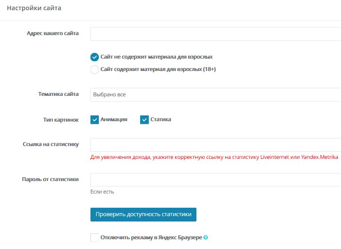
Task: Click the 'Тип картинок' label
Action: coord(62,120)
